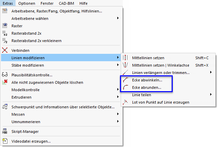Choose Ecke abwinkeln... from the submenu
Viewport: 217px width, 147px height.
click(x=147, y=80)
